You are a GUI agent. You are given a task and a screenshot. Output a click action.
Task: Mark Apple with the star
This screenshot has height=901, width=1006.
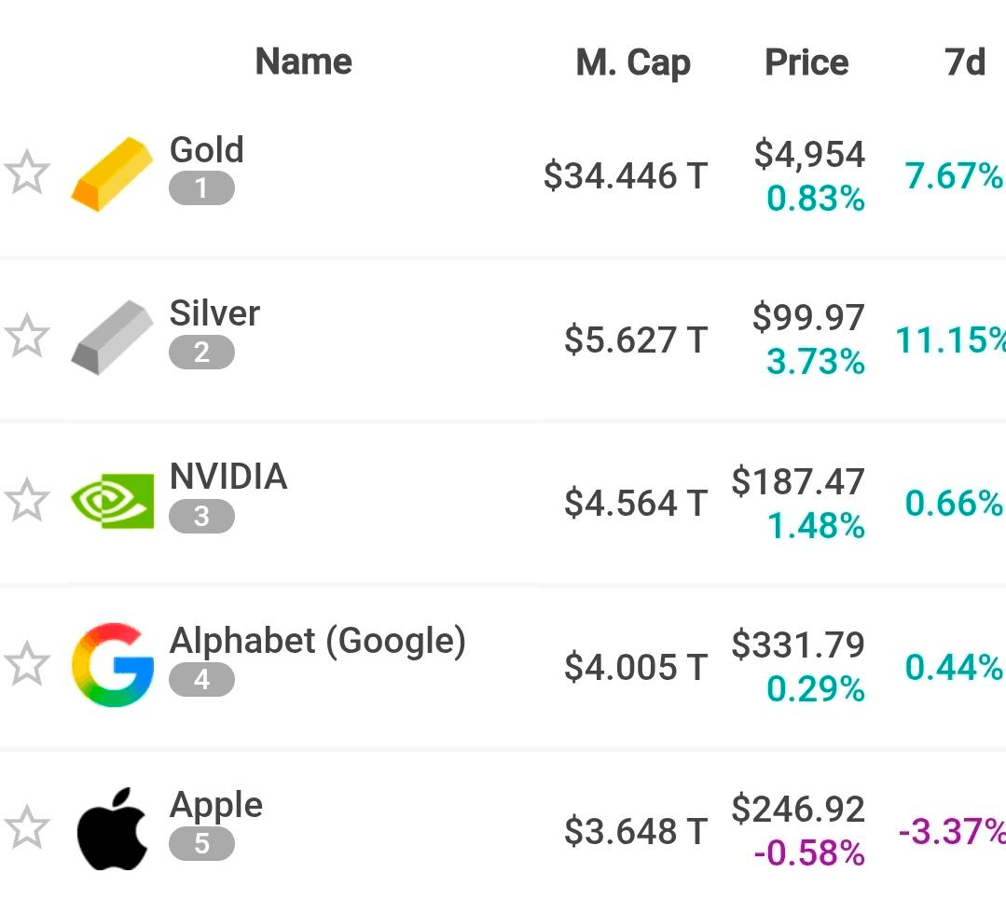[x=26, y=828]
